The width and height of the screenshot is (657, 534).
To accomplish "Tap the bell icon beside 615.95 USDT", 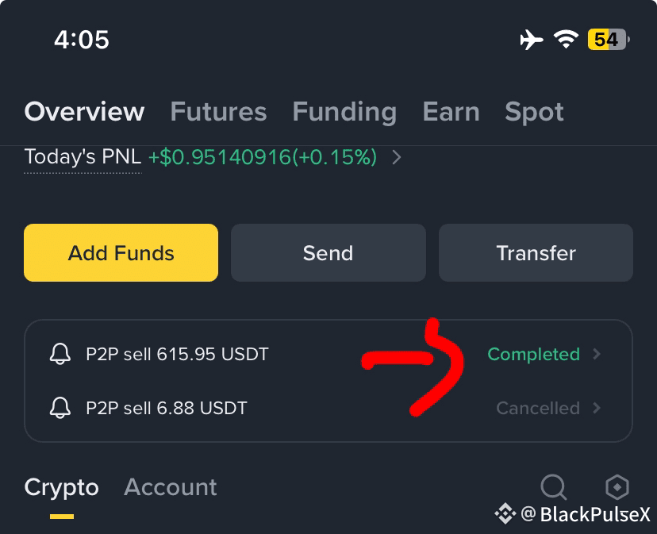I will [60, 354].
